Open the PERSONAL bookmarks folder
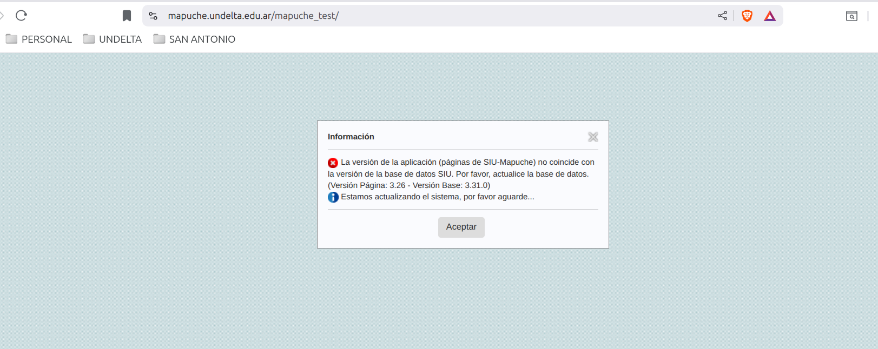 pyautogui.click(x=39, y=39)
